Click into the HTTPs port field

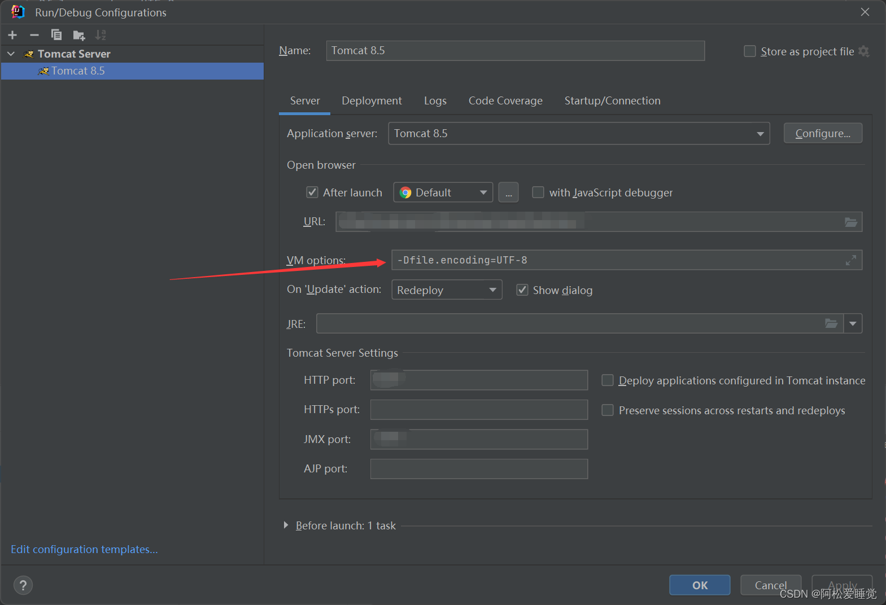(479, 410)
